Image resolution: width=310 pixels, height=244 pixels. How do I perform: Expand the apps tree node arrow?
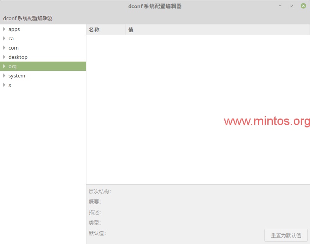4,29
